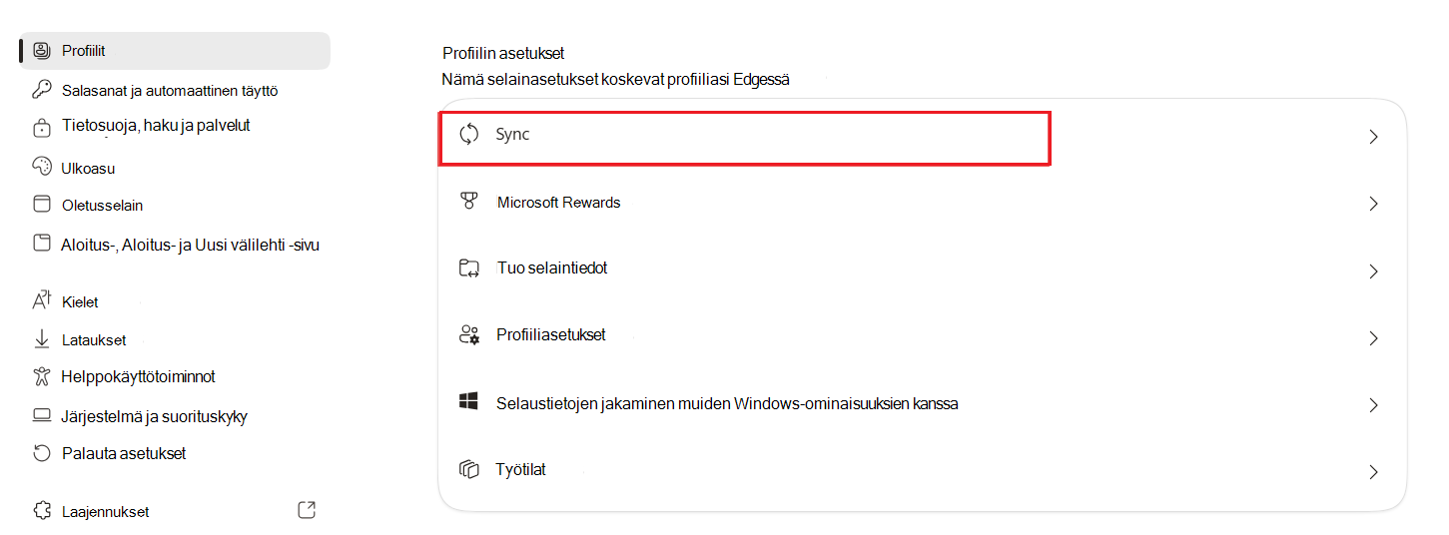Open Laajennukset in sidebar

pyautogui.click(x=105, y=511)
